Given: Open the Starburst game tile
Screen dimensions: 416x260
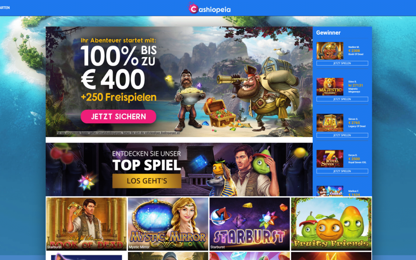Looking at the screenshot, I should click(x=250, y=224).
